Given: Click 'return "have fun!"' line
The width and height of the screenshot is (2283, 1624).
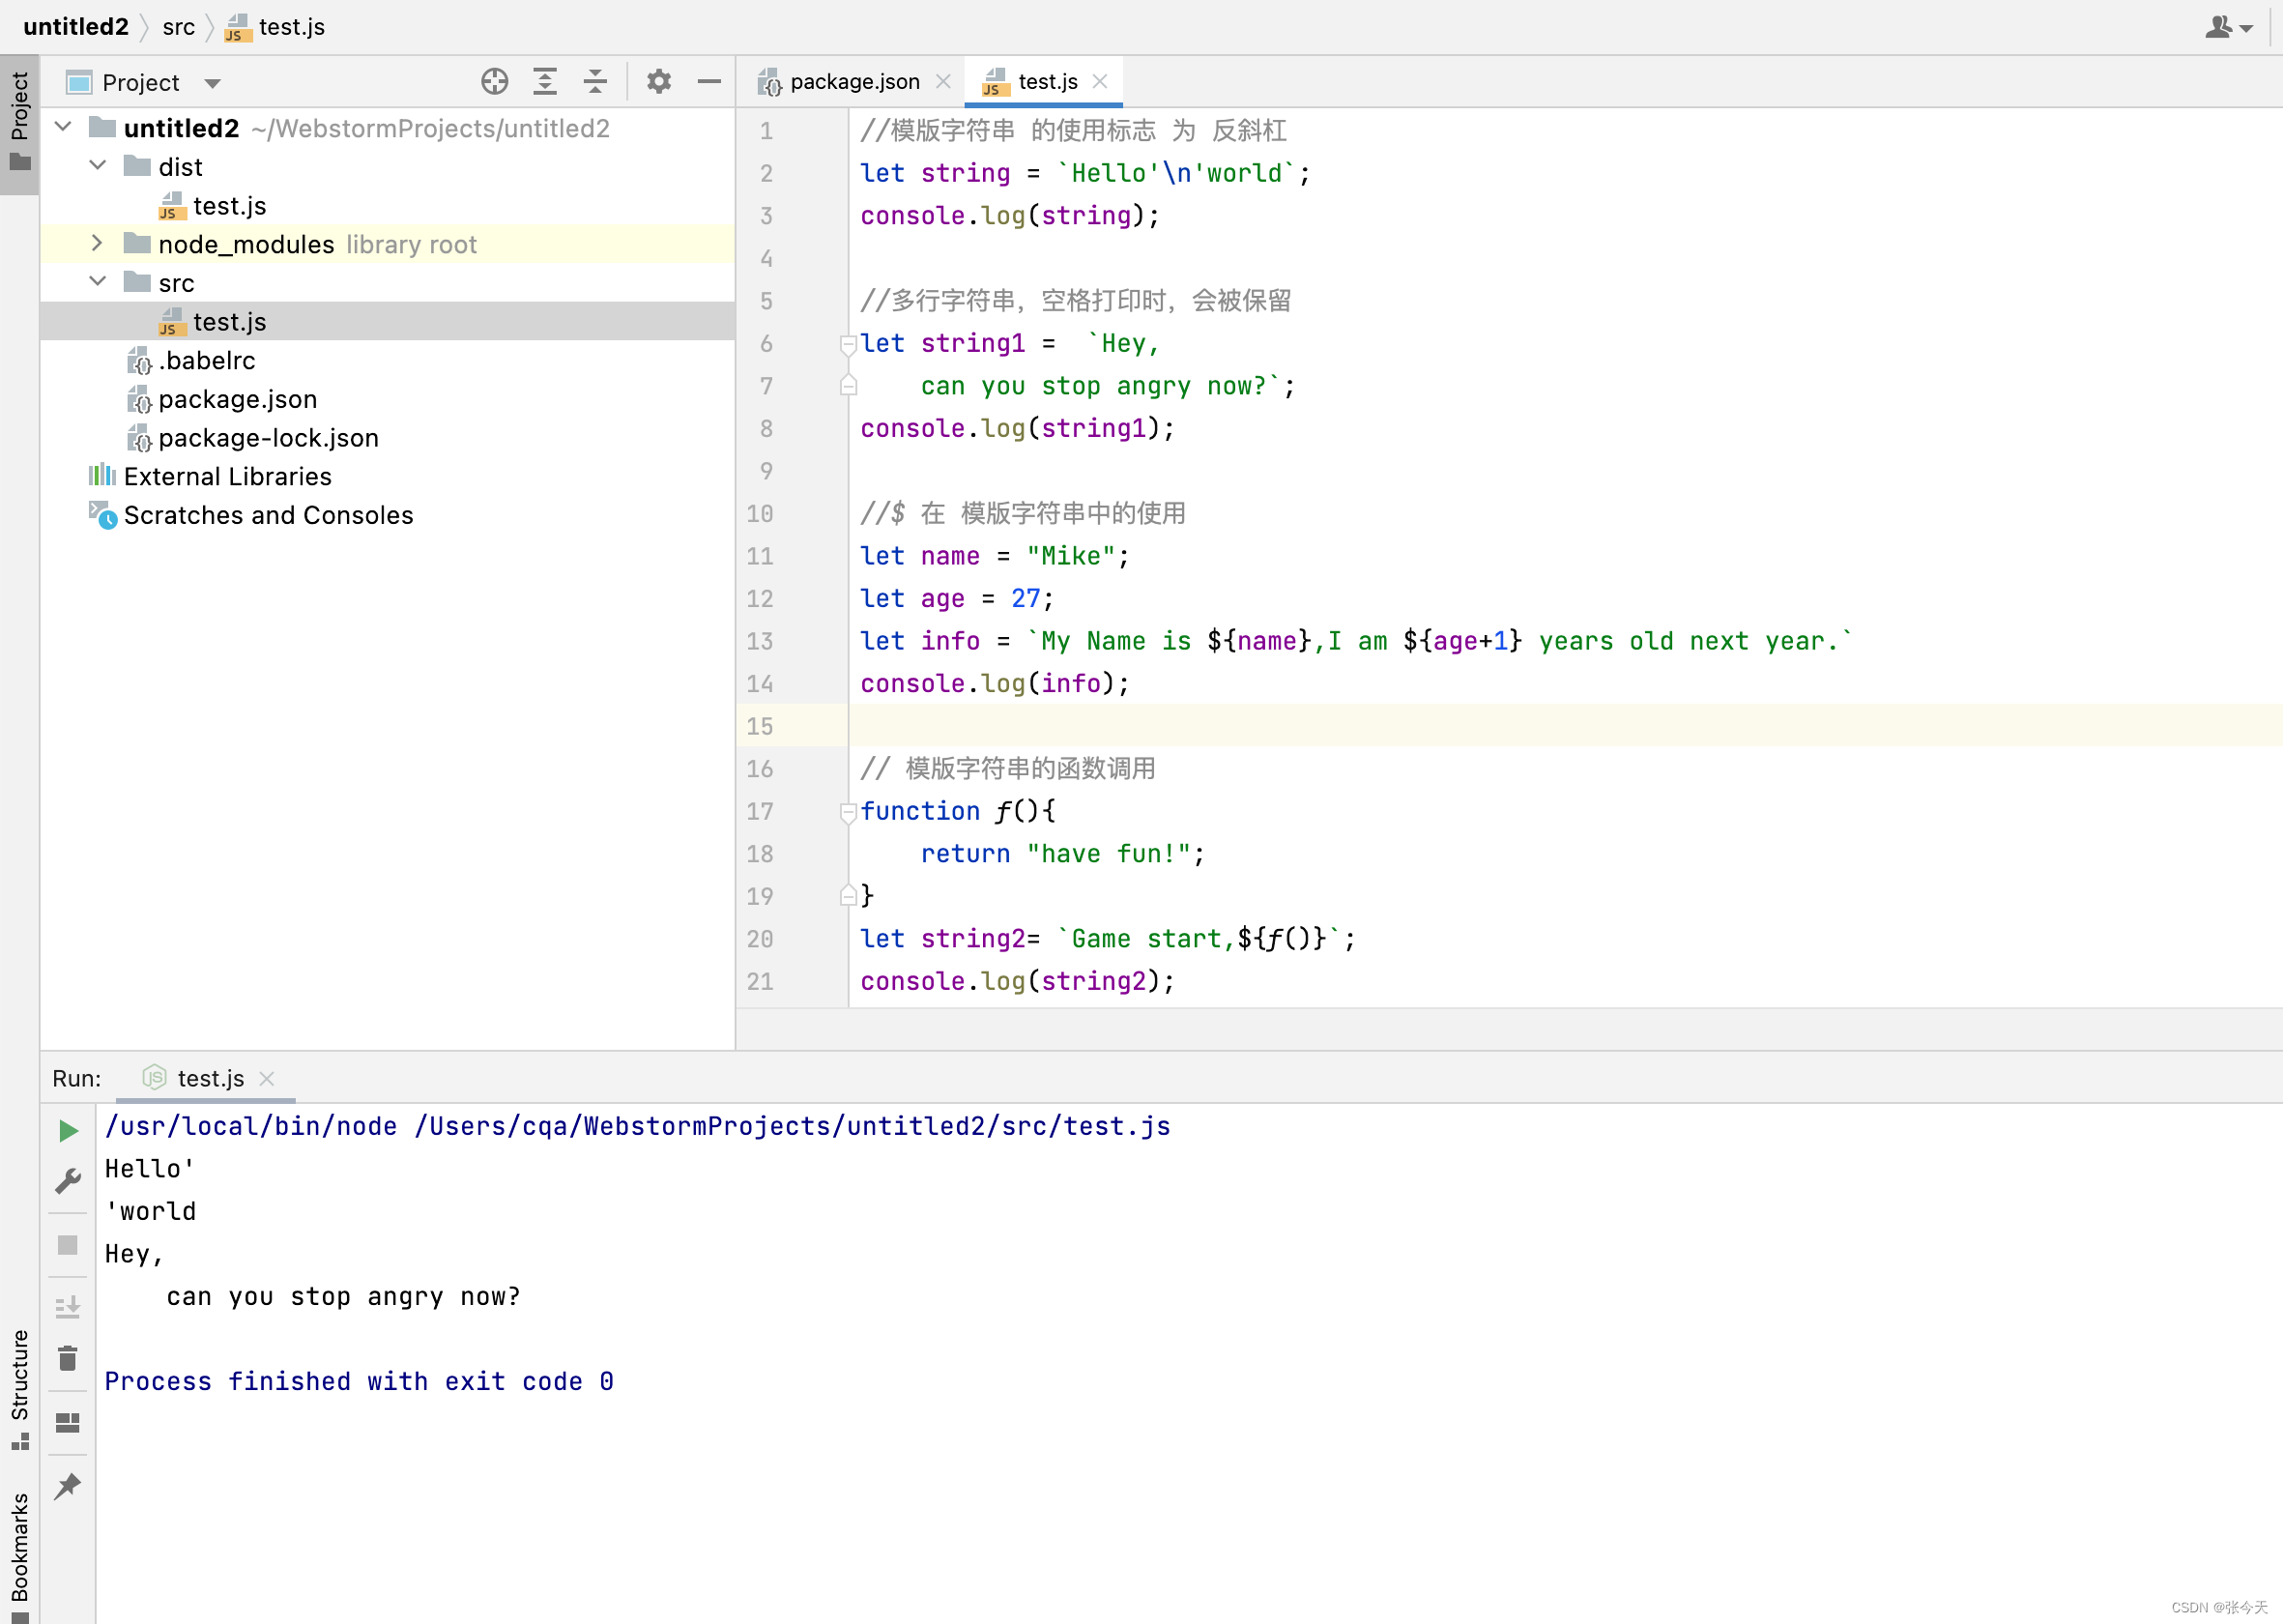Looking at the screenshot, I should [x=1062, y=854].
